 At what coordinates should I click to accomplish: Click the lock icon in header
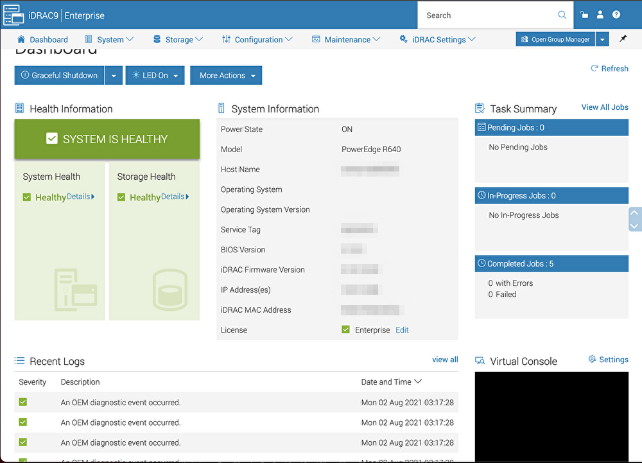pyautogui.click(x=584, y=15)
